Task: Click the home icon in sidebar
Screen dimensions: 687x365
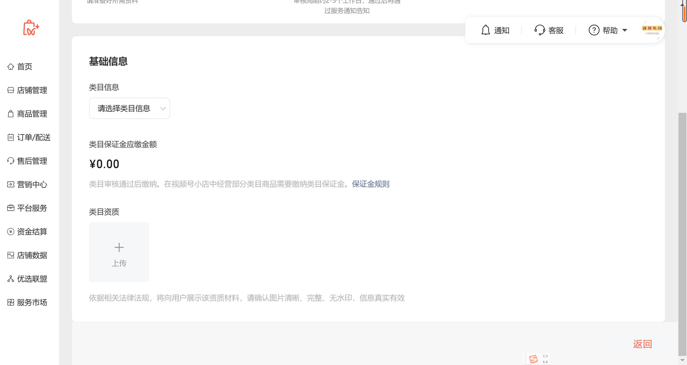Action: click(11, 66)
